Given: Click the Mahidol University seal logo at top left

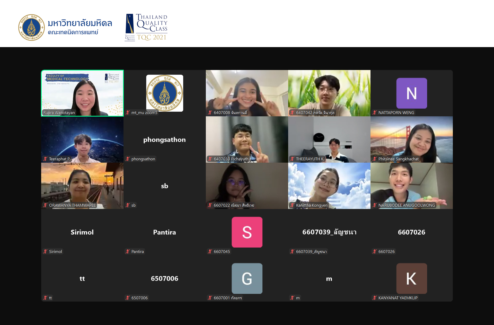Looking at the screenshot, I should click(31, 28).
